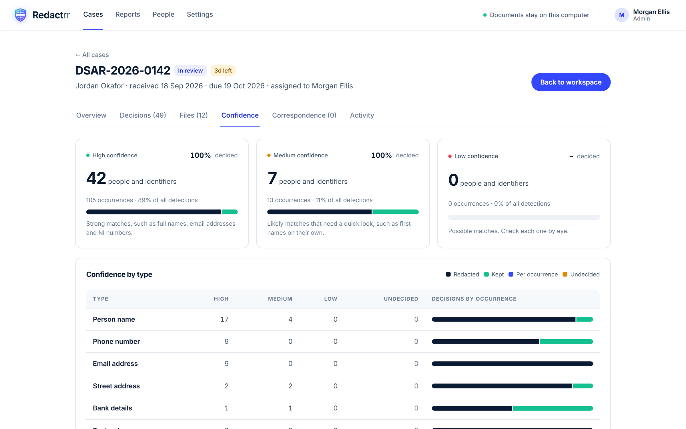
Task: Click the Kept legend swatch
Action: (x=486, y=274)
